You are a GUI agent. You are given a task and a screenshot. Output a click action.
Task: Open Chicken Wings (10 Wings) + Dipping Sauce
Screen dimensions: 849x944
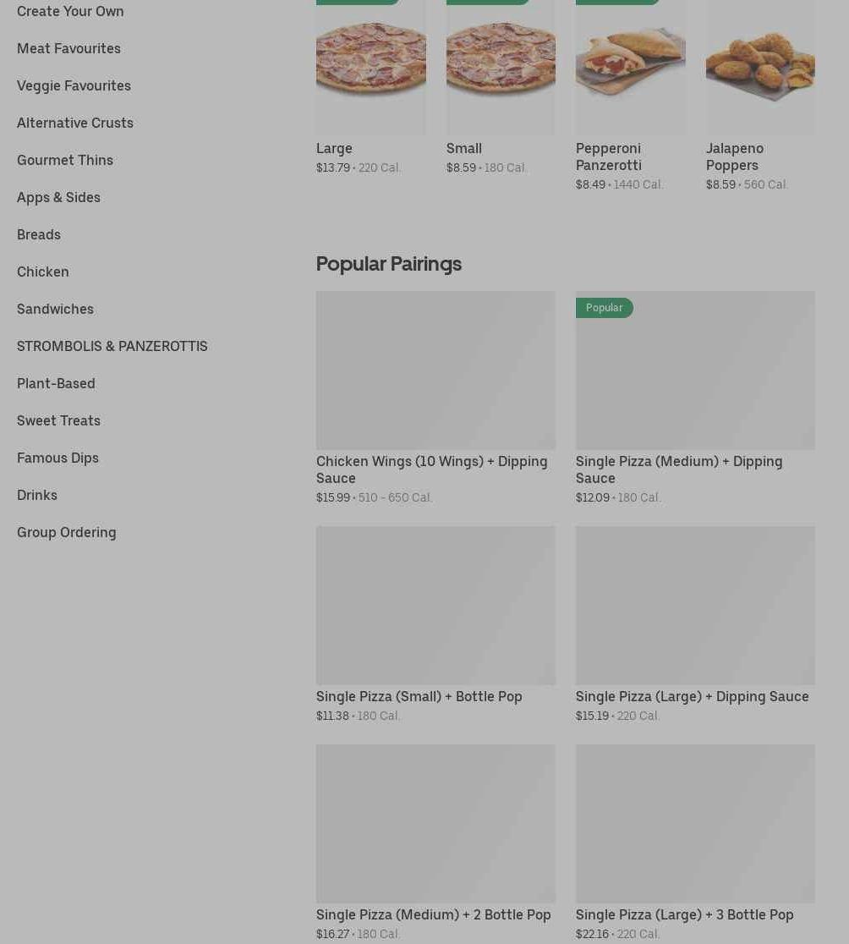tap(431, 469)
